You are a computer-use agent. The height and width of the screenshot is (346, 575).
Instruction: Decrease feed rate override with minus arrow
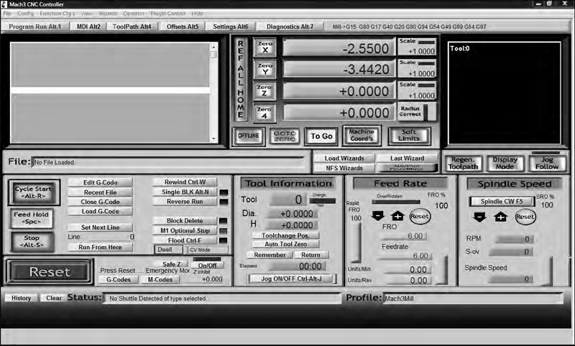tap(378, 215)
